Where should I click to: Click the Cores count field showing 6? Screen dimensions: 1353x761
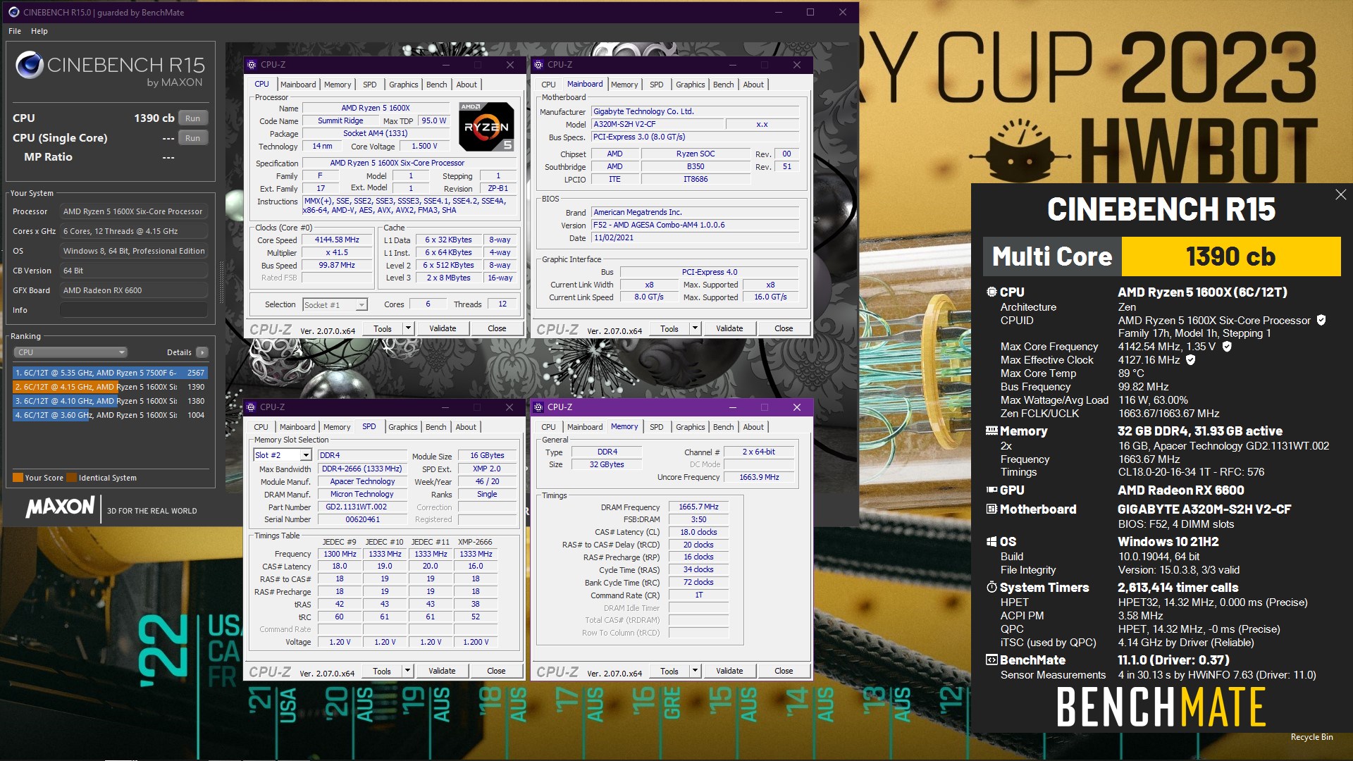[x=428, y=304]
